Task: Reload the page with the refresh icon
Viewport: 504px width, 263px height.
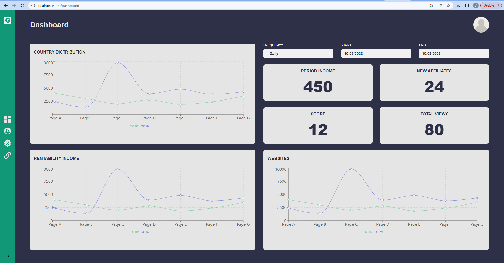Action: pos(23,6)
